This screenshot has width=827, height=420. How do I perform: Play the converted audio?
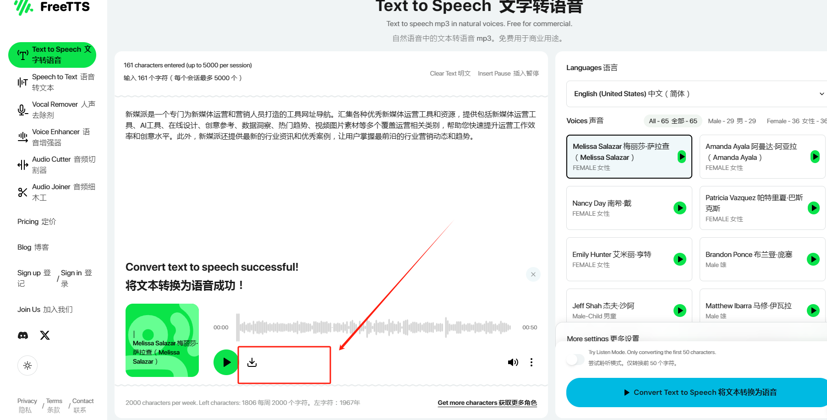pyautogui.click(x=226, y=362)
